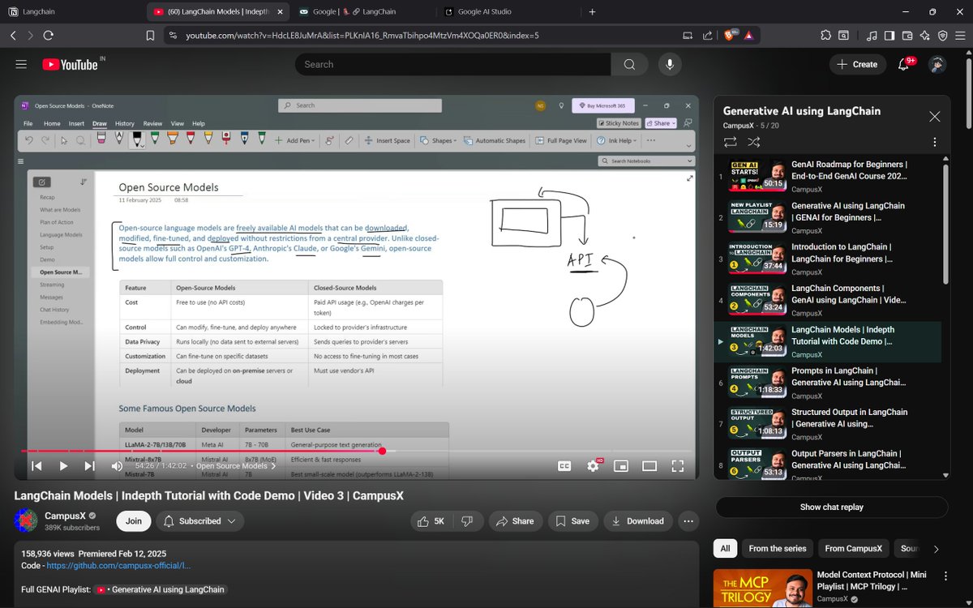Select the From the series chip
The image size is (973, 608).
pos(778,549)
